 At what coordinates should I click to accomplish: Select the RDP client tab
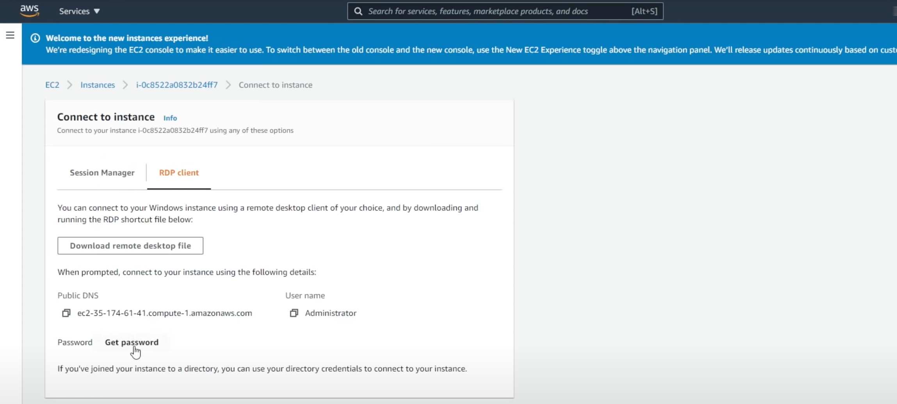pos(179,173)
